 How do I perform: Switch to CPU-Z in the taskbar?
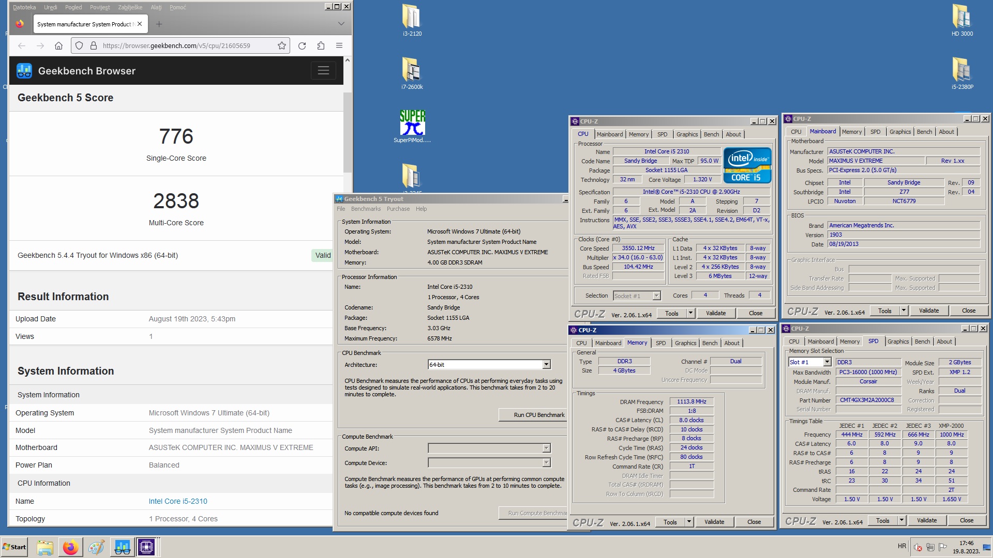146,547
